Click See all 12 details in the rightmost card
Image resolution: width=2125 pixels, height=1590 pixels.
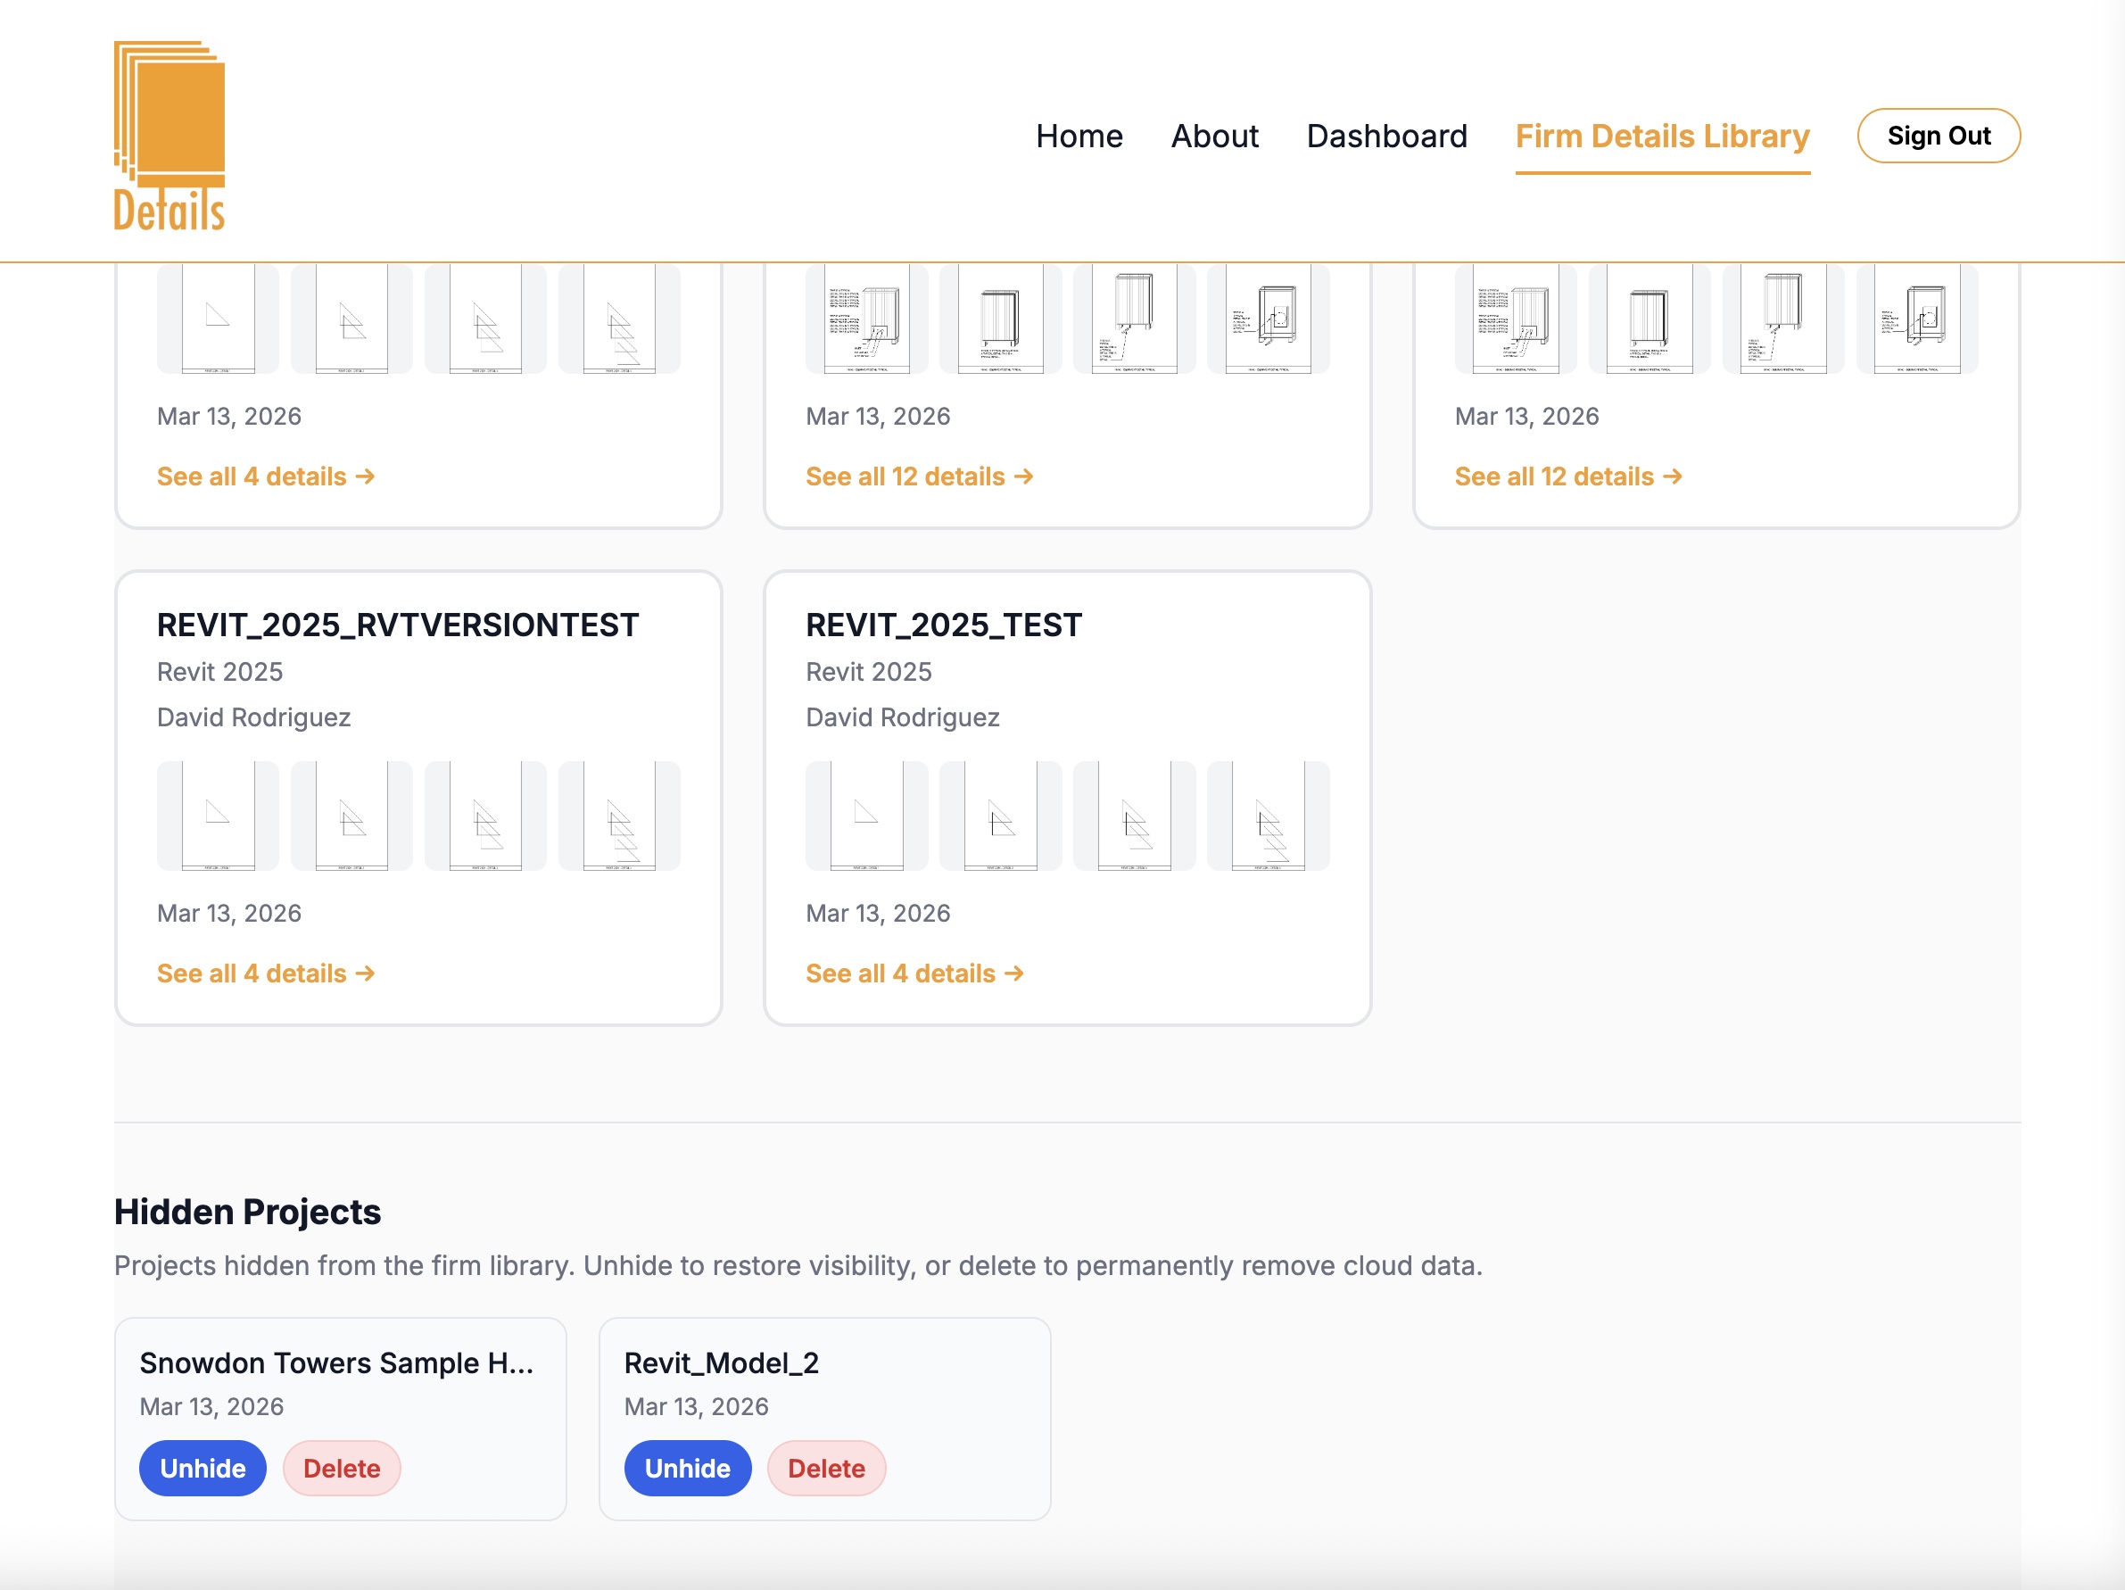pos(1567,476)
